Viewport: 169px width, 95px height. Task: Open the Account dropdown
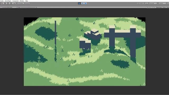click(153, 3)
